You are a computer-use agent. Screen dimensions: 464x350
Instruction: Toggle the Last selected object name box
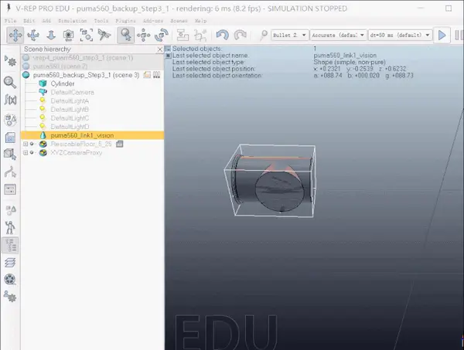[168, 56]
